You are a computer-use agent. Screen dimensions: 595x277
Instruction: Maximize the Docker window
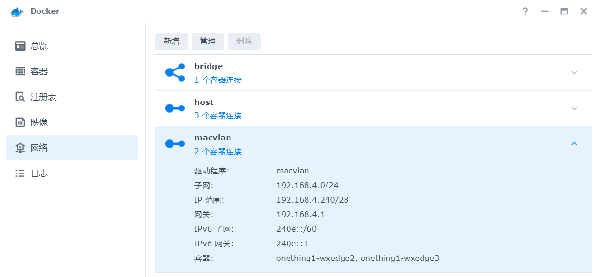pos(564,12)
